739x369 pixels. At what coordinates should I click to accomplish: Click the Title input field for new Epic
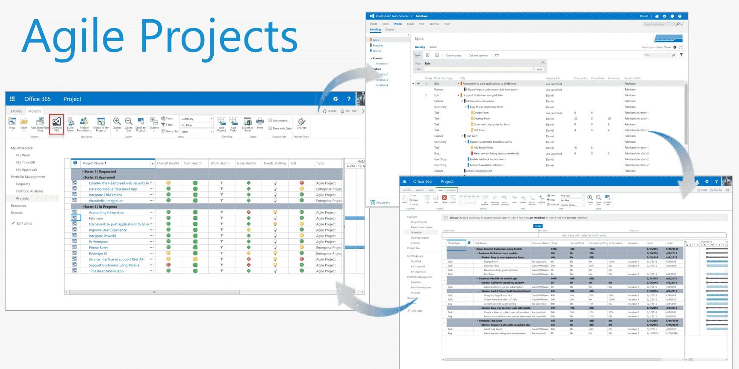pyautogui.click(x=478, y=69)
